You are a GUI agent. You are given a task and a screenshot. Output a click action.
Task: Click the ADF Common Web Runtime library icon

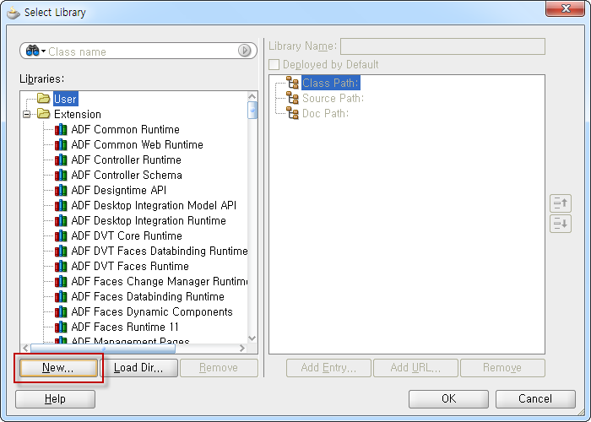[x=61, y=144]
